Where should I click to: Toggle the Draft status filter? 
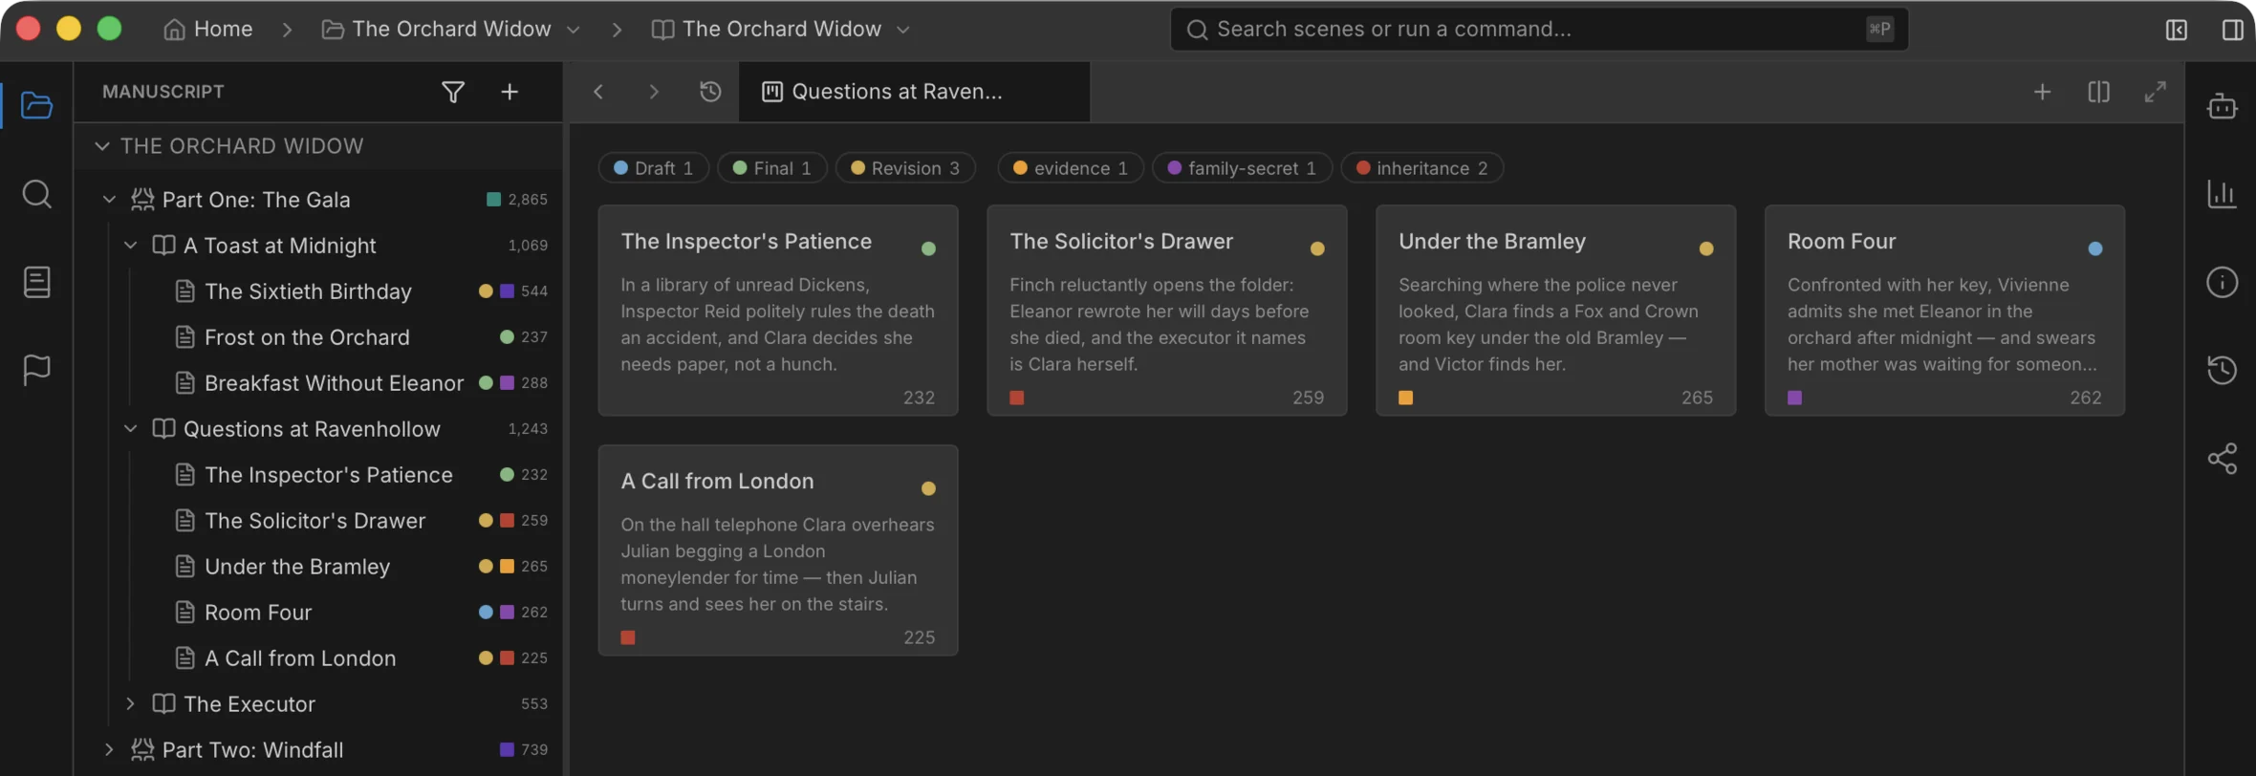click(653, 168)
